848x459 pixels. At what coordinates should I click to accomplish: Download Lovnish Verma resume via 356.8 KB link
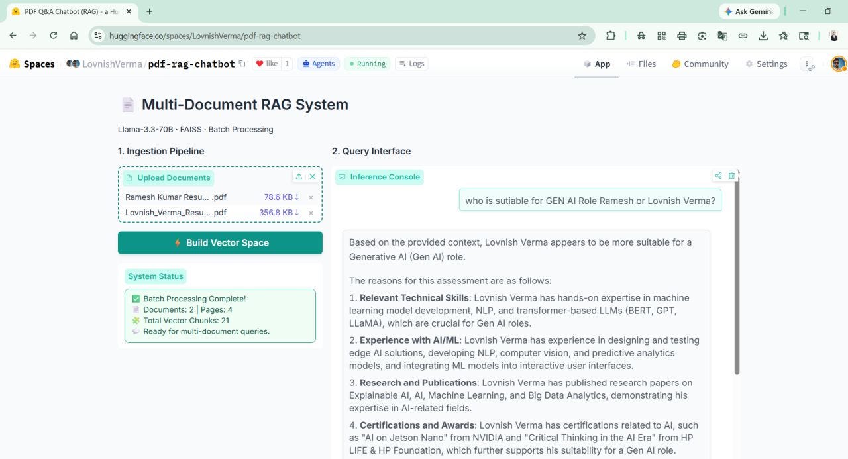pos(279,212)
